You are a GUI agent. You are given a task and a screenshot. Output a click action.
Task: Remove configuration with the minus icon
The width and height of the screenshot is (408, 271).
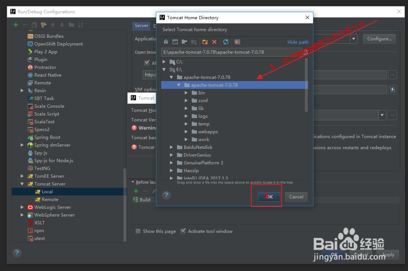(25, 25)
